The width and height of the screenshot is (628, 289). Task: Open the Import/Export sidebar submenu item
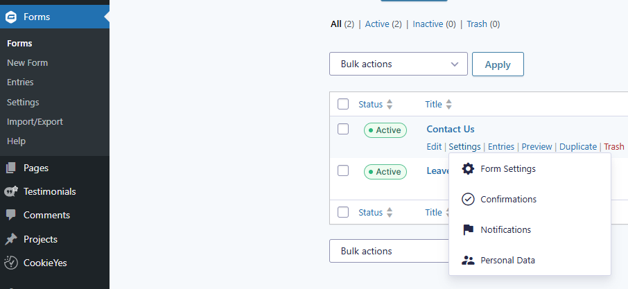coord(35,121)
